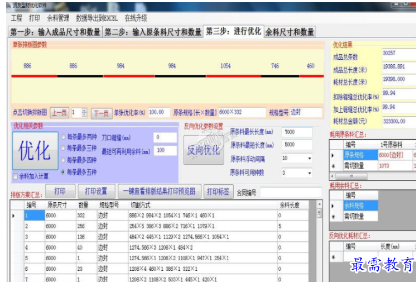
Task: Open the 工程 menu
Action: (x=17, y=18)
